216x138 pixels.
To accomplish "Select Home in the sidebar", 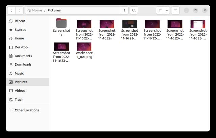I will 19,38.
